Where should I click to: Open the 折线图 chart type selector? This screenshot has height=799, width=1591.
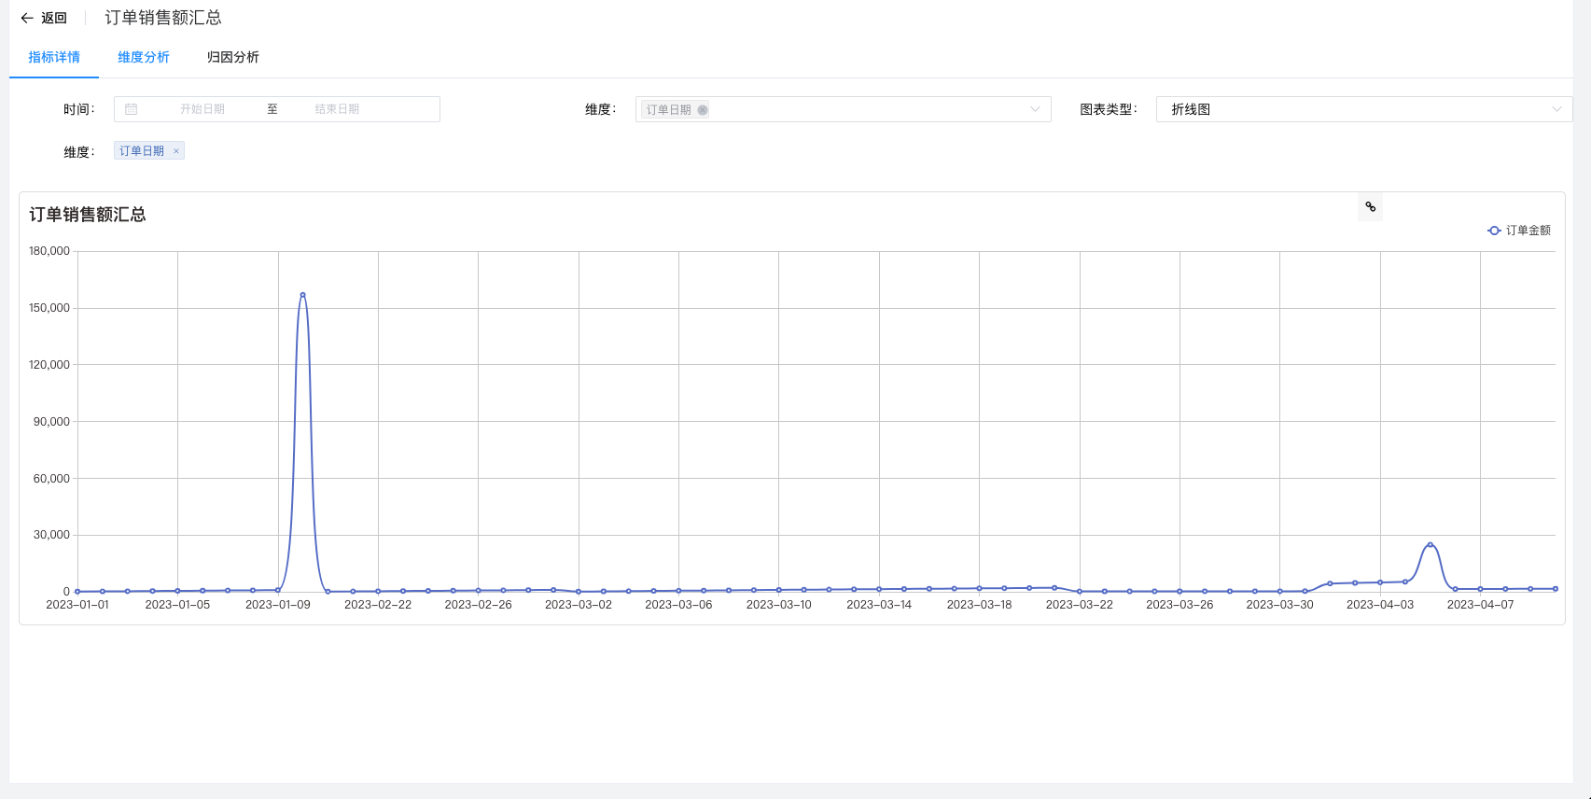tap(1353, 109)
